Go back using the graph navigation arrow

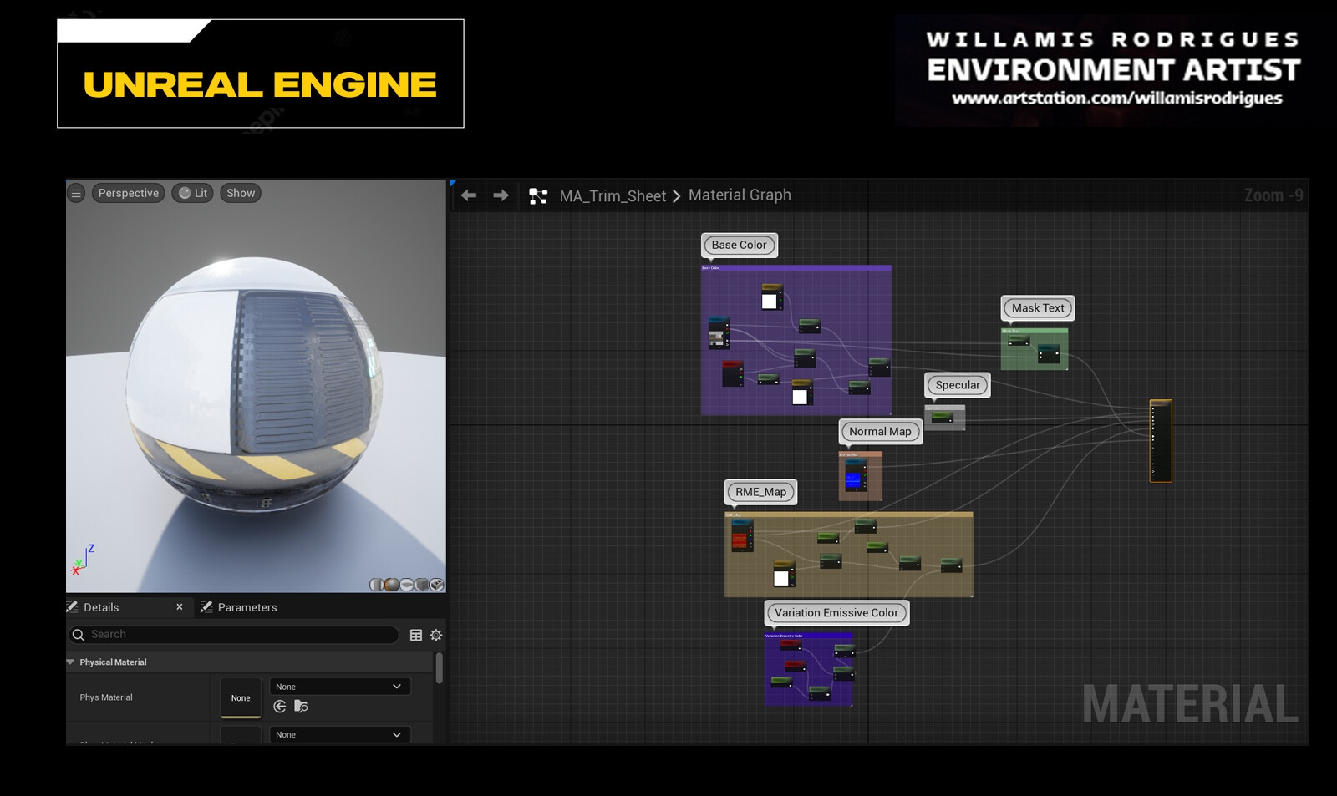coord(469,195)
